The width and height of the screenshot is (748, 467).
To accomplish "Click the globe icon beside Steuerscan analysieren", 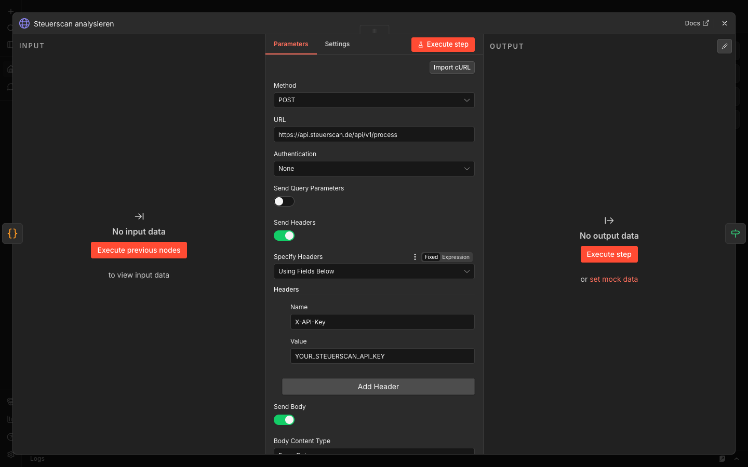I will [24, 23].
